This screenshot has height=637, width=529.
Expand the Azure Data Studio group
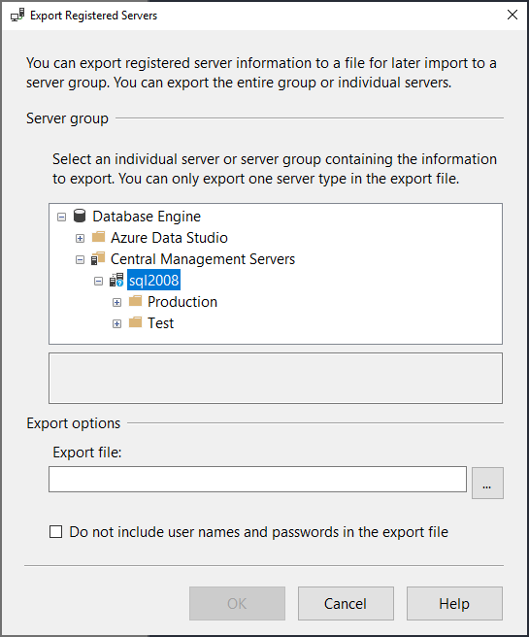click(x=80, y=238)
